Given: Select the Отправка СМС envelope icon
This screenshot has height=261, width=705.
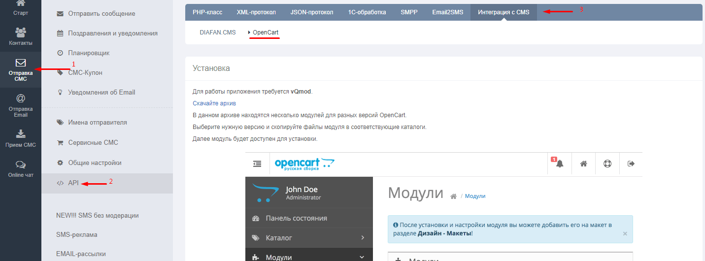Looking at the screenshot, I should coord(21,63).
